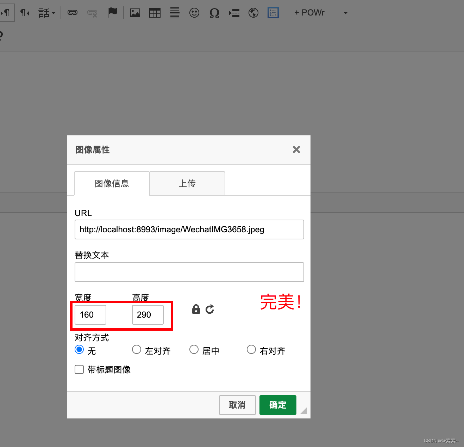Reset image size with the refresh icon
Image resolution: width=464 pixels, height=447 pixels.
point(210,309)
